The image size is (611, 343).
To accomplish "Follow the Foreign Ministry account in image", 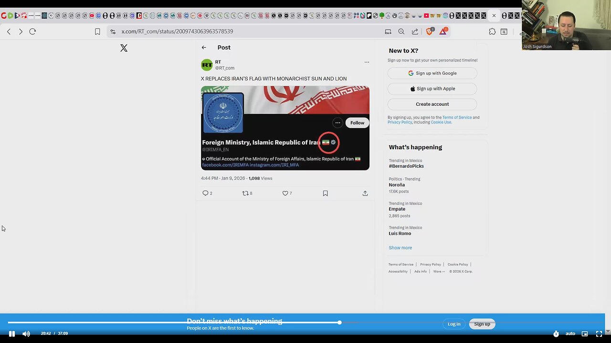I will click(x=357, y=123).
